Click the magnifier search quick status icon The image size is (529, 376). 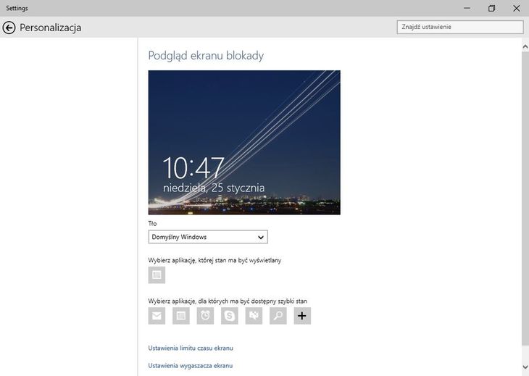point(278,316)
